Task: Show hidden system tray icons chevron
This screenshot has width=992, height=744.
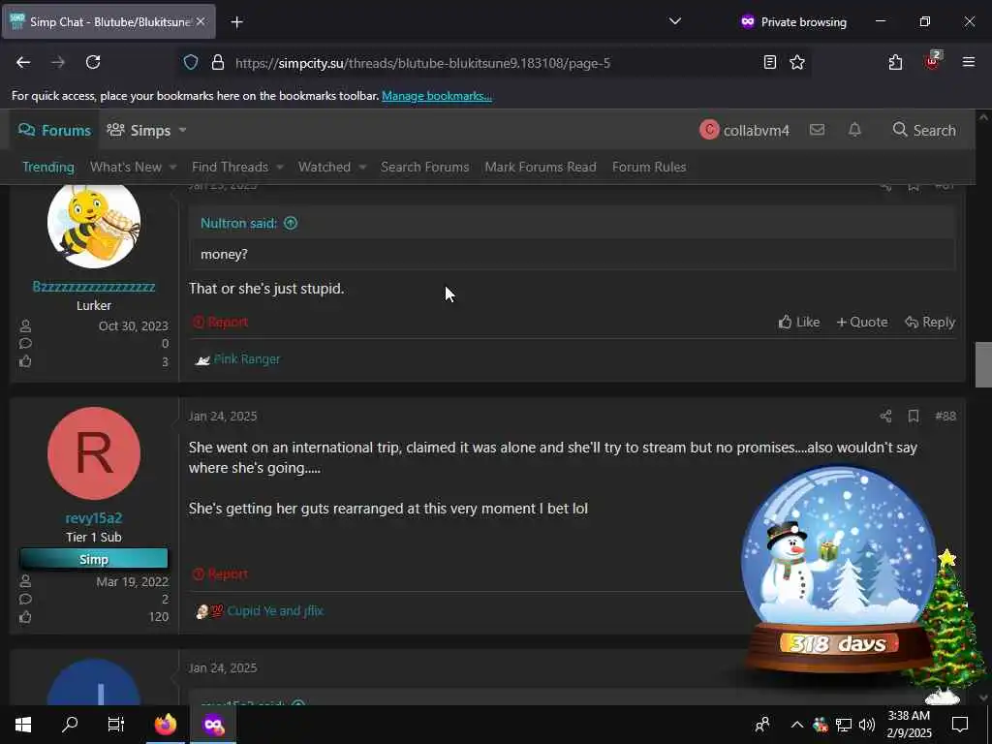Action: pyautogui.click(x=797, y=725)
